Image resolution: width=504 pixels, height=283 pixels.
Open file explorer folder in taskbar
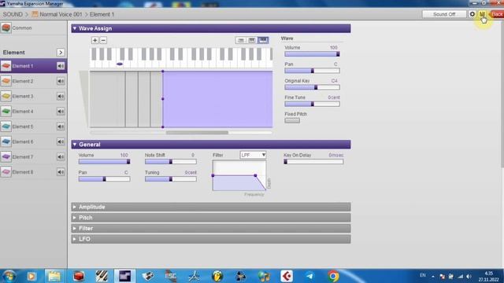pyautogui.click(x=54, y=276)
